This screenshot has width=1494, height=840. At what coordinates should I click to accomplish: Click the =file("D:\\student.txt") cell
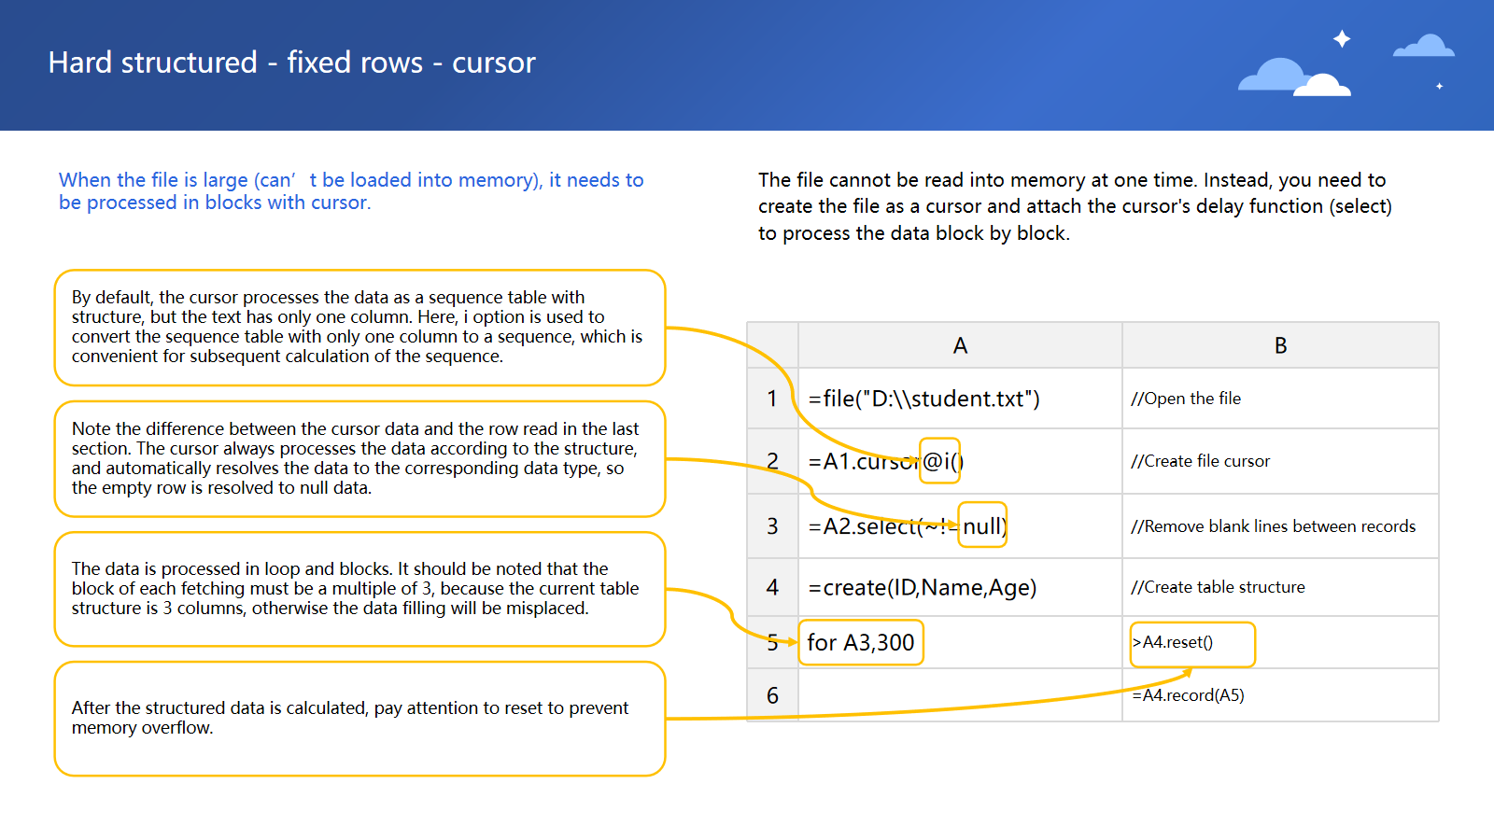pyautogui.click(x=923, y=399)
